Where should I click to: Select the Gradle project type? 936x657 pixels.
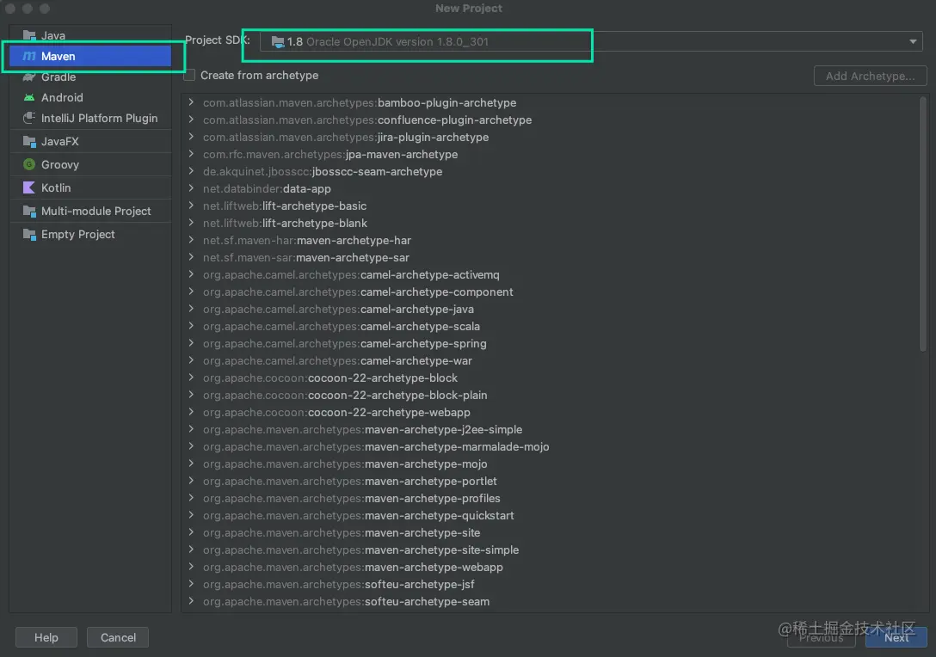pos(90,77)
